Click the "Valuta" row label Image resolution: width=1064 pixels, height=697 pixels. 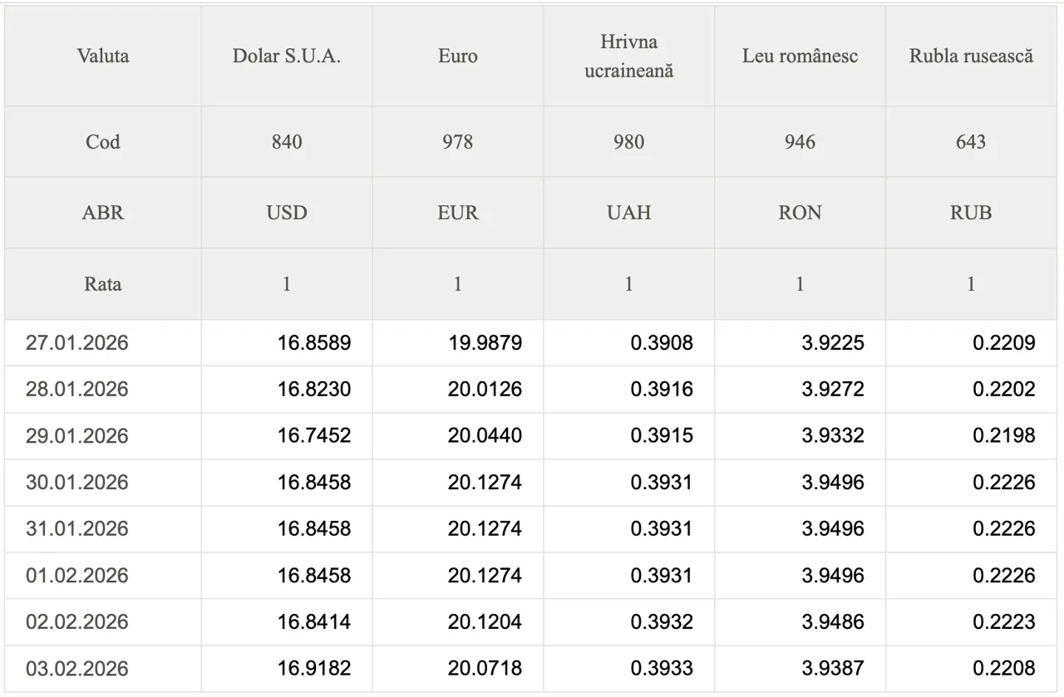click(102, 56)
